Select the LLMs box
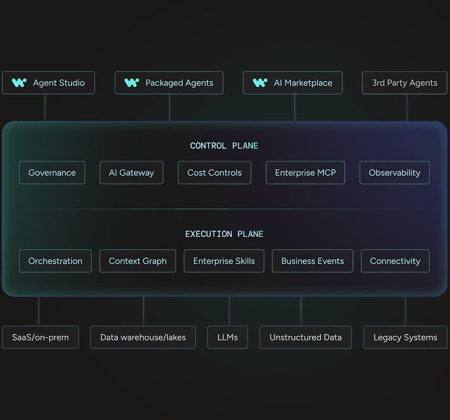Viewport: 450px width, 420px height. [x=227, y=337]
